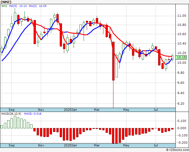Click Sep on the MACD panel time axis
Screen dimensions: 189x152
pyautogui.click(x=12, y=145)
